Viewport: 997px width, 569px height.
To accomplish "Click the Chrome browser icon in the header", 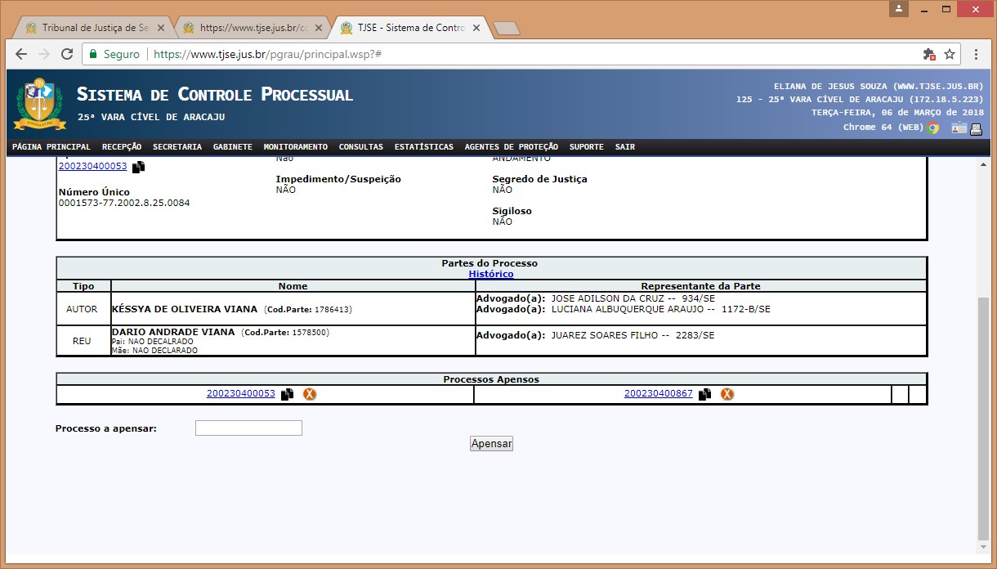I will coord(933,128).
